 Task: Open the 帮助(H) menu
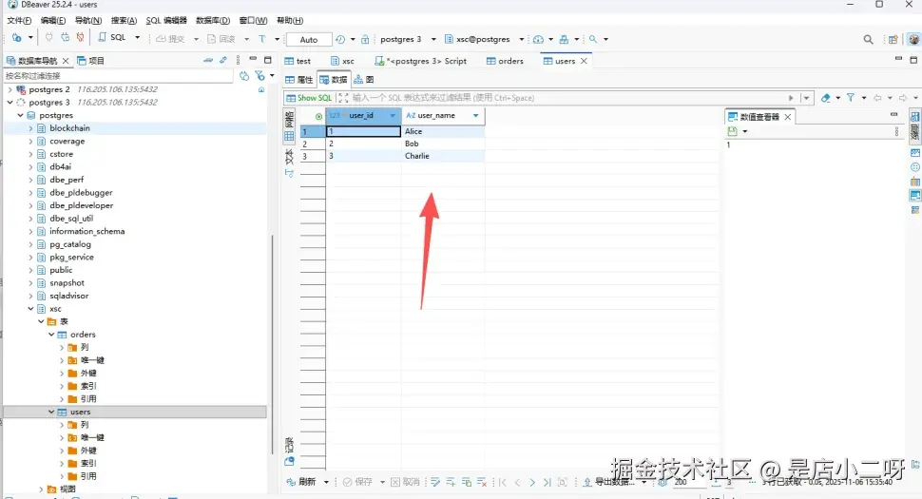290,20
